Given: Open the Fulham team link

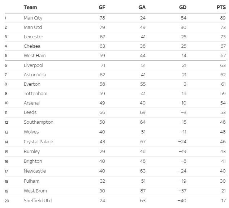Looking at the screenshot, I should click(x=31, y=181).
